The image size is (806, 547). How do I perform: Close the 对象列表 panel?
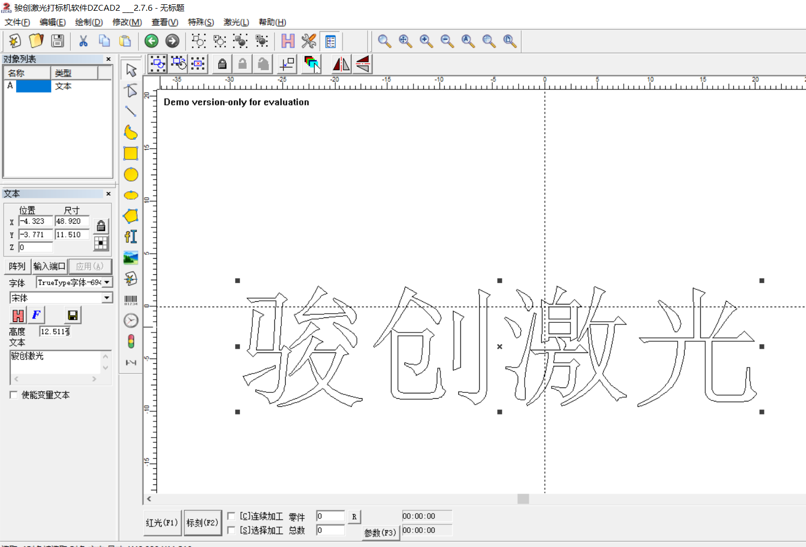click(108, 59)
